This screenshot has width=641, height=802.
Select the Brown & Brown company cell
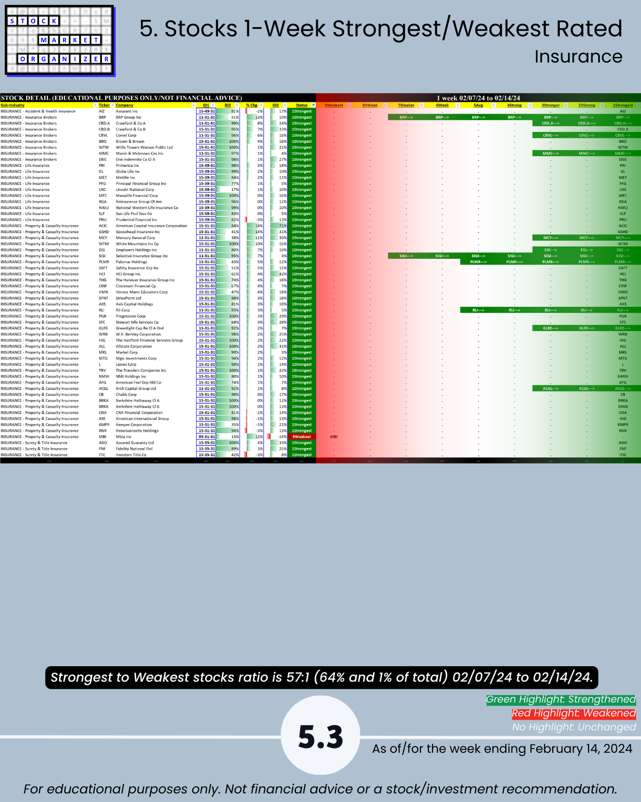(155, 141)
